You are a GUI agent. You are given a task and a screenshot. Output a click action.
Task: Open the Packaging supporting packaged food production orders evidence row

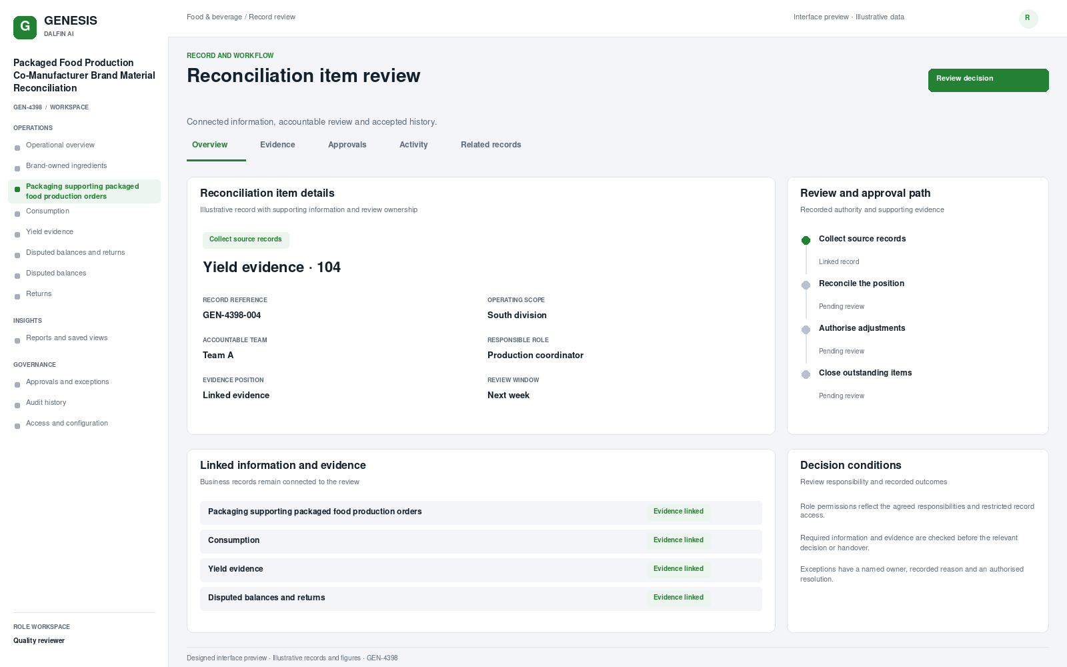click(481, 512)
